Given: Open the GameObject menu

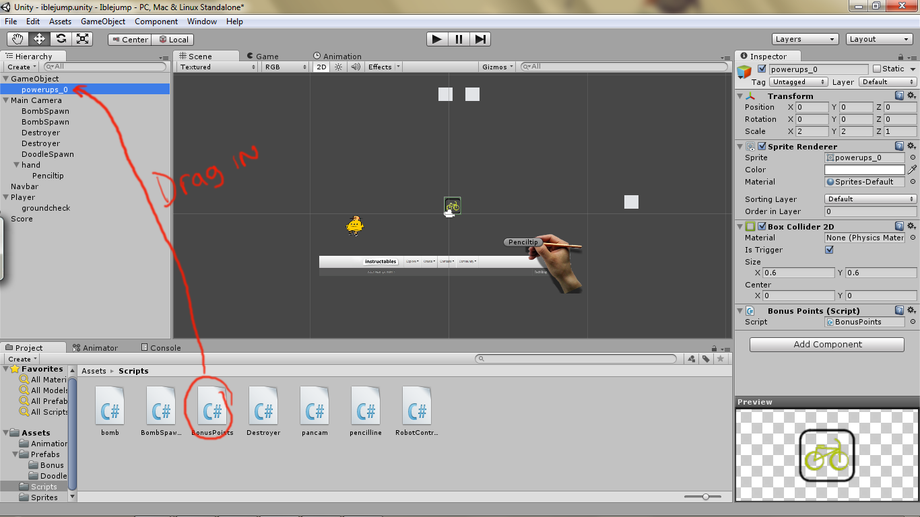Looking at the screenshot, I should pos(103,22).
